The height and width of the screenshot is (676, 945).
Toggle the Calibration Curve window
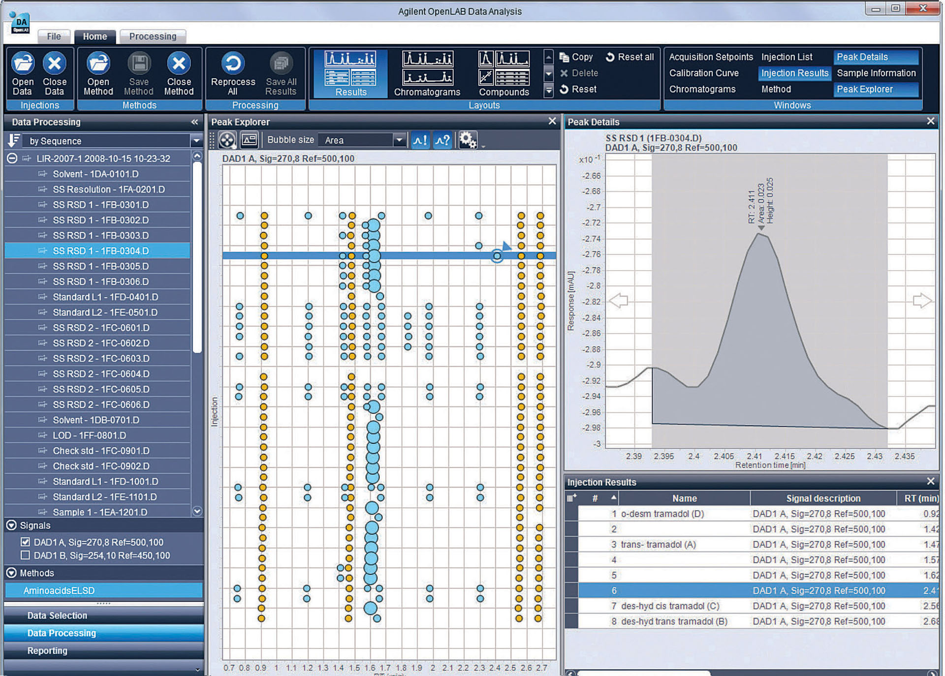point(704,73)
